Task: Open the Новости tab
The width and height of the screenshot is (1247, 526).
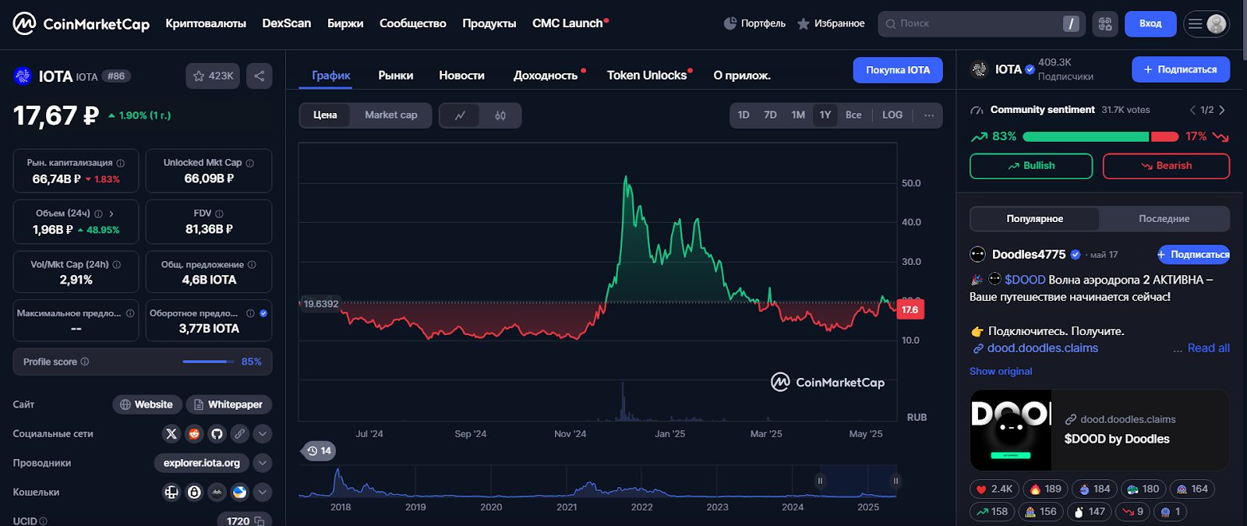Action: [461, 76]
